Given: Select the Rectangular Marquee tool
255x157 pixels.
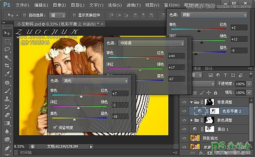Looking at the screenshot, I should point(7,42).
